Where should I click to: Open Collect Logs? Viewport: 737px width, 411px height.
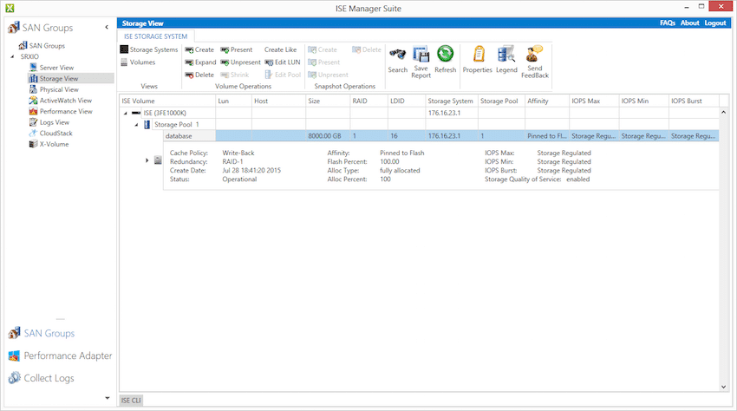click(x=42, y=378)
